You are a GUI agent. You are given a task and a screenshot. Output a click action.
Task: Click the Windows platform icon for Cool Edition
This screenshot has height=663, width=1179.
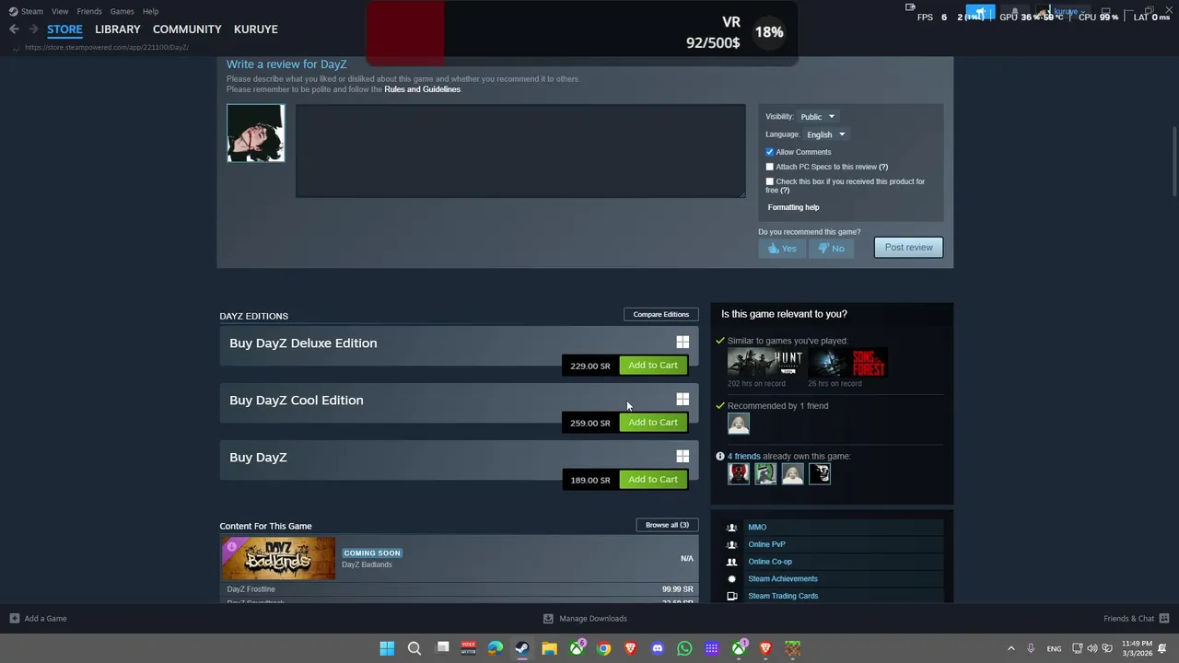point(683,400)
